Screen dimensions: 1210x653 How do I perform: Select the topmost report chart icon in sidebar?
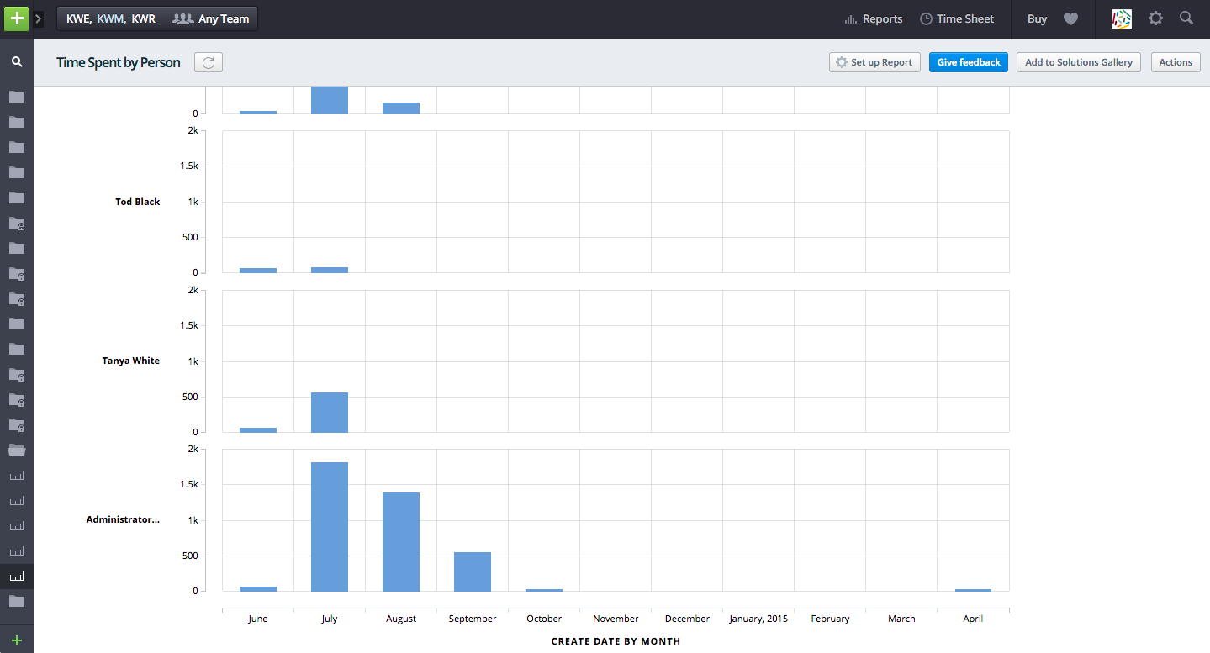[x=17, y=475]
